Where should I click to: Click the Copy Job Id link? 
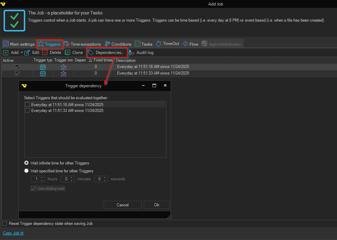click(13, 233)
